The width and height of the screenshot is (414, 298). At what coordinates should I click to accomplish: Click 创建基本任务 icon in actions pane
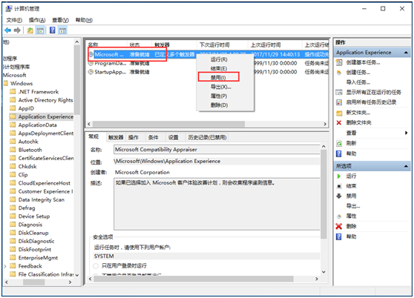(x=339, y=62)
